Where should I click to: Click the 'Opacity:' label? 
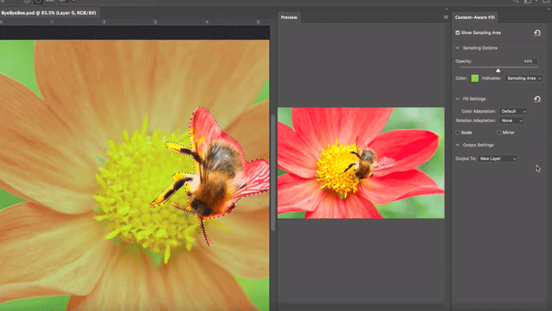(464, 61)
